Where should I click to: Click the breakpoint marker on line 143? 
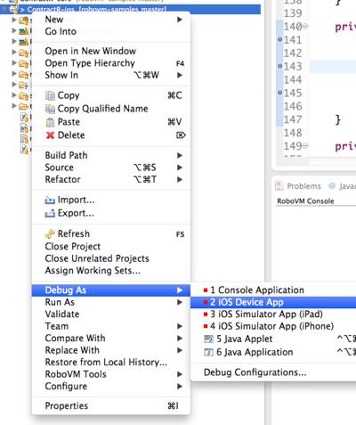[279, 66]
